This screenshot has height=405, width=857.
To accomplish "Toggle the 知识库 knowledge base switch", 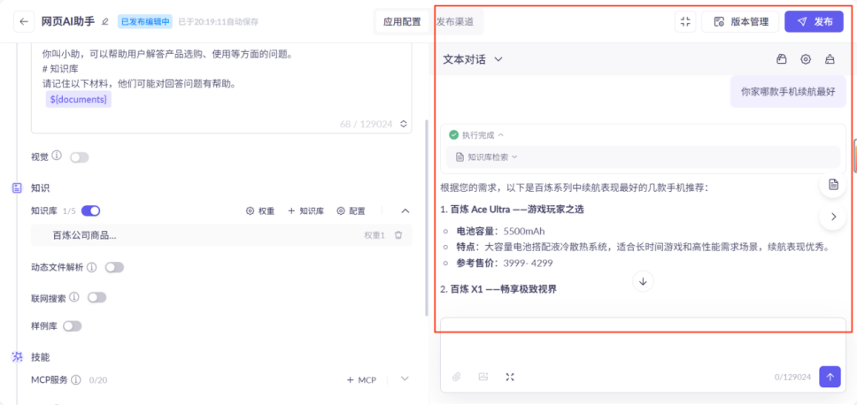I will point(90,210).
